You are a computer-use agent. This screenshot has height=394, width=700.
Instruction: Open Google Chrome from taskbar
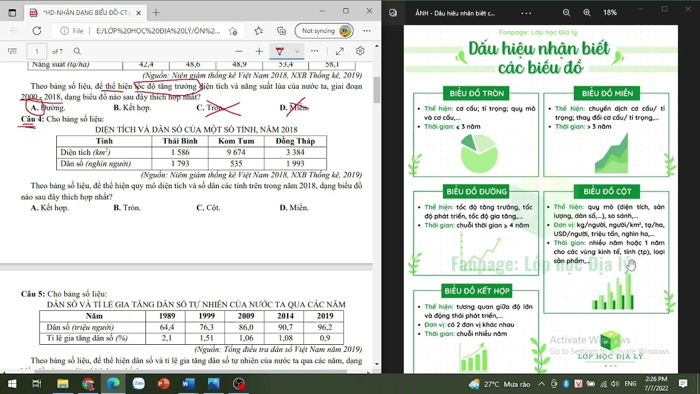click(88, 384)
